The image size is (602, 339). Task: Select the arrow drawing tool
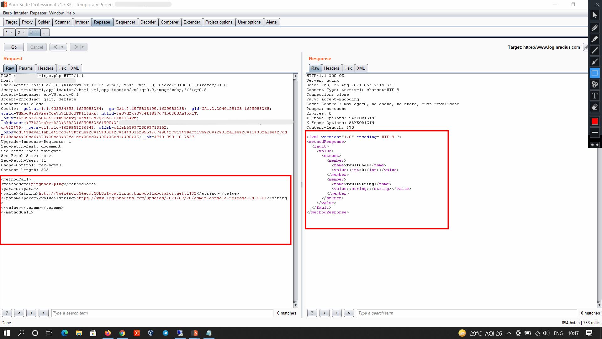pos(594,62)
